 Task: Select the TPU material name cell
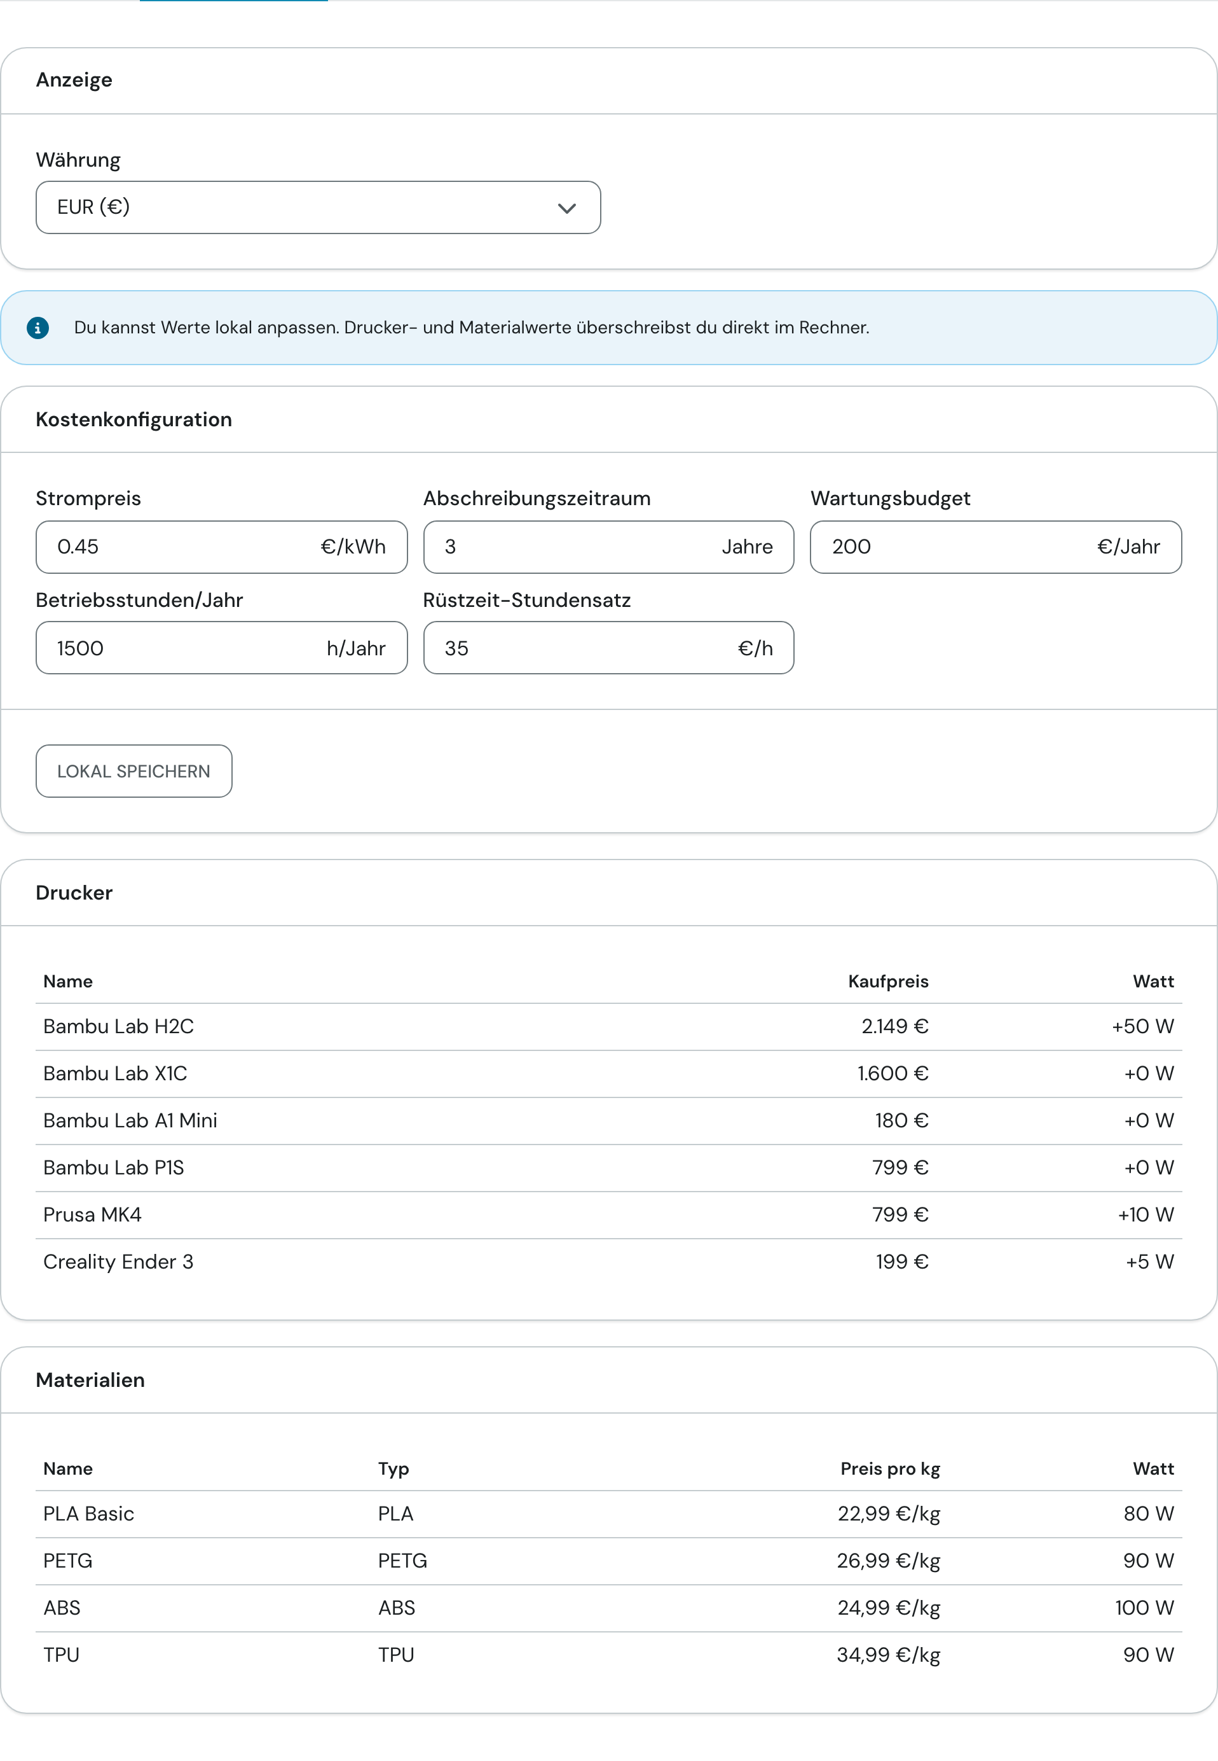[61, 1655]
